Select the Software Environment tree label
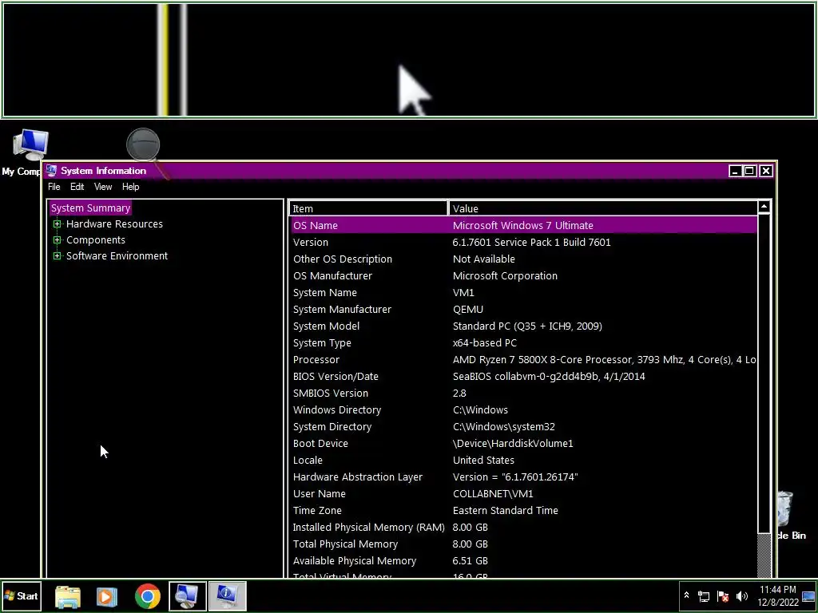This screenshot has width=818, height=613. [117, 256]
